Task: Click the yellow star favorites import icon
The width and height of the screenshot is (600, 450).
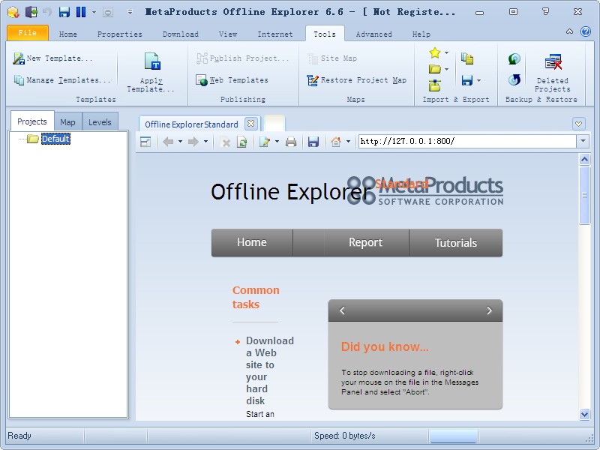Action: pyautogui.click(x=435, y=52)
